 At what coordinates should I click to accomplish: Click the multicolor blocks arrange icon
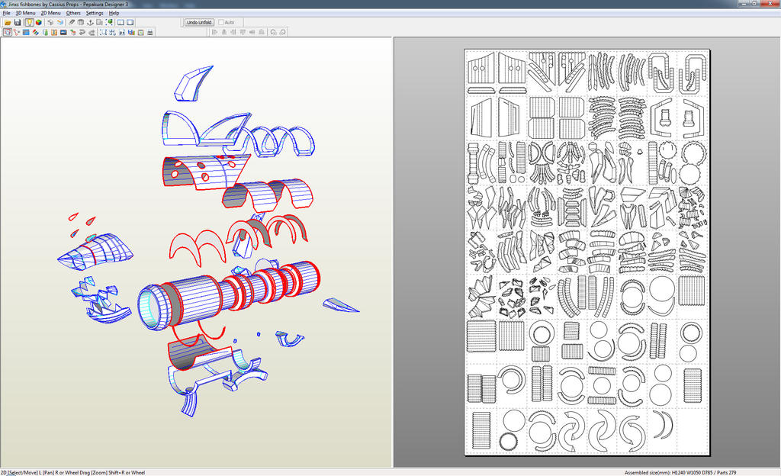pos(131,32)
